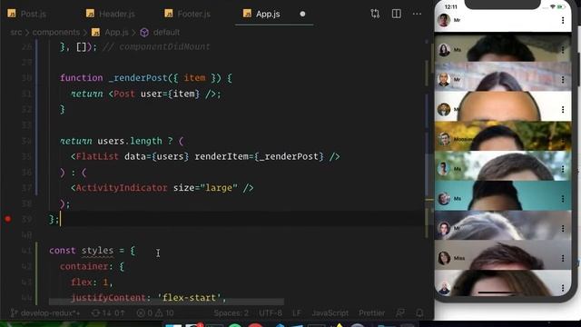Tap the avatar on the last phone post

tap(444, 288)
